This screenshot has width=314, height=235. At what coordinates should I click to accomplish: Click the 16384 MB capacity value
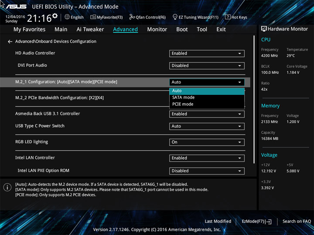pyautogui.click(x=270, y=139)
